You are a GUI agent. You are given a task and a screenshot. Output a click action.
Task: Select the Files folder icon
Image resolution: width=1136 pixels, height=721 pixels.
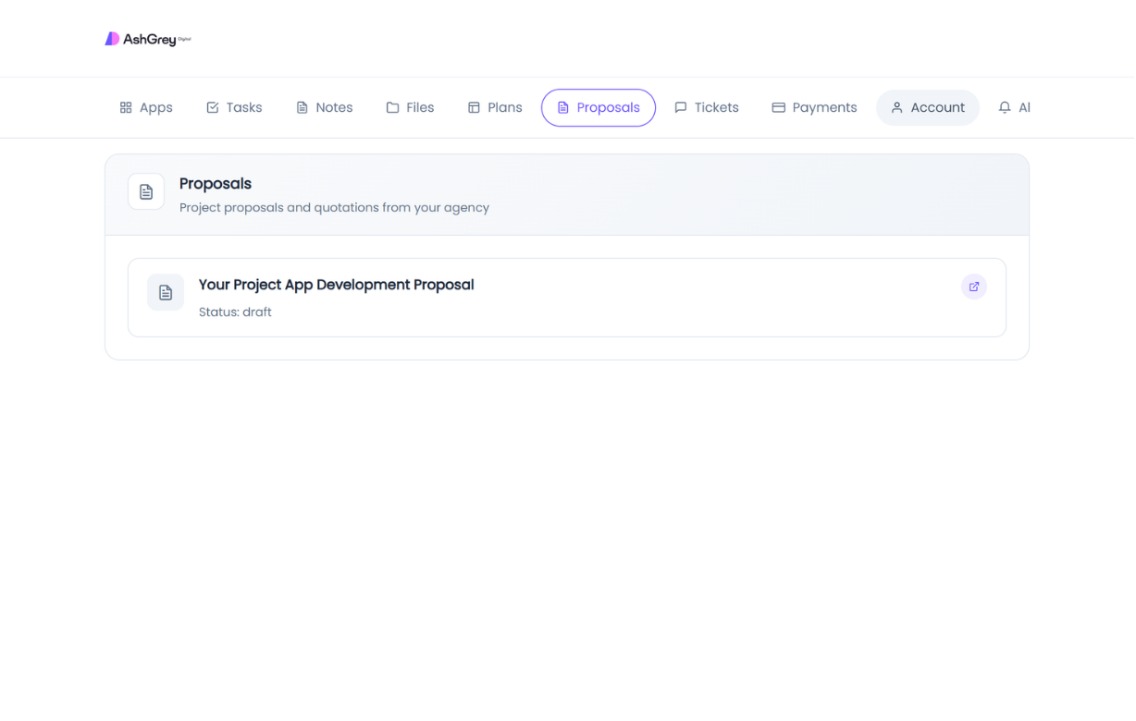[392, 108]
